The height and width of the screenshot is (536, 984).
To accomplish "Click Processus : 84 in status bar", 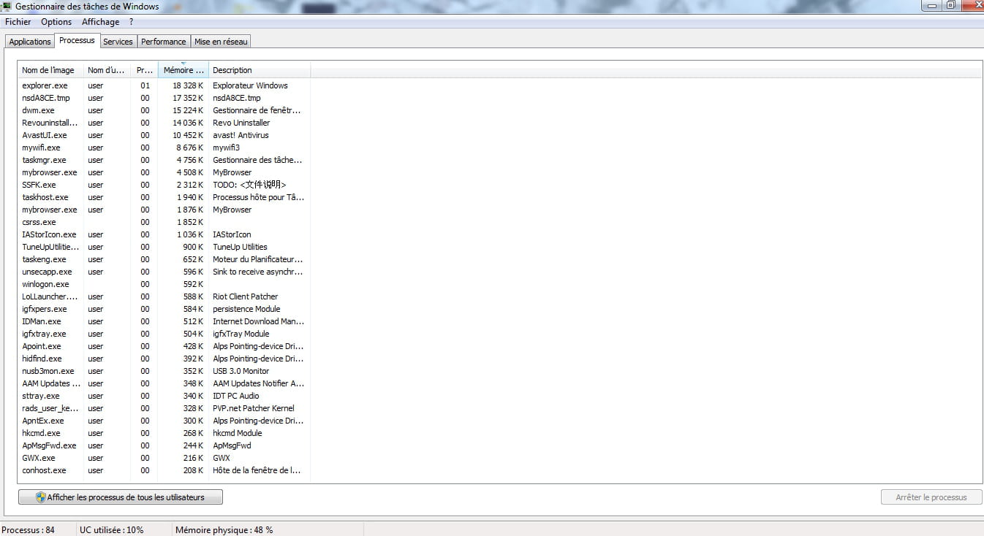I will [29, 530].
